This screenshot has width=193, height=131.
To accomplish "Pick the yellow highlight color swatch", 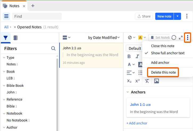I will [x=140, y=38].
